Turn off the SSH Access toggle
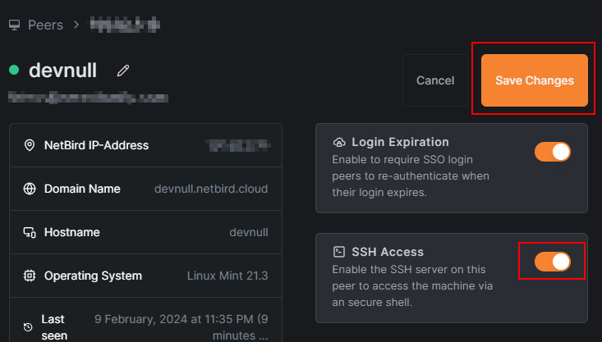Viewport: 602px width, 342px height. click(x=552, y=262)
